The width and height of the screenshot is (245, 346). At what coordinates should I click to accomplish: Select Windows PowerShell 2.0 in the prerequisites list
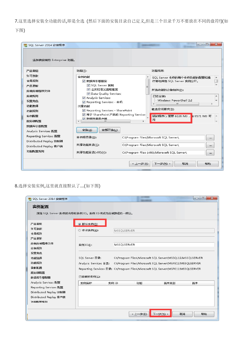(175, 100)
